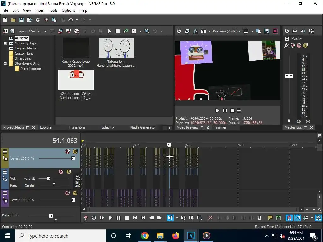The height and width of the screenshot is (242, 323).
Task: Open Google Chrome from the taskbar
Action: pos(144,236)
